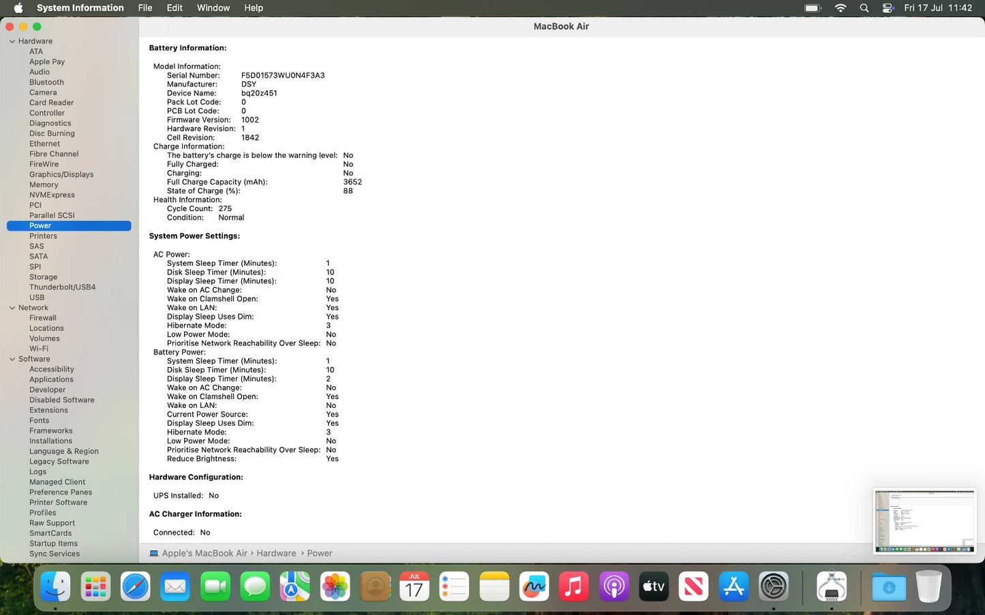Select Memory in the sidebar
Screen dimensions: 985x615
pyautogui.click(x=44, y=185)
